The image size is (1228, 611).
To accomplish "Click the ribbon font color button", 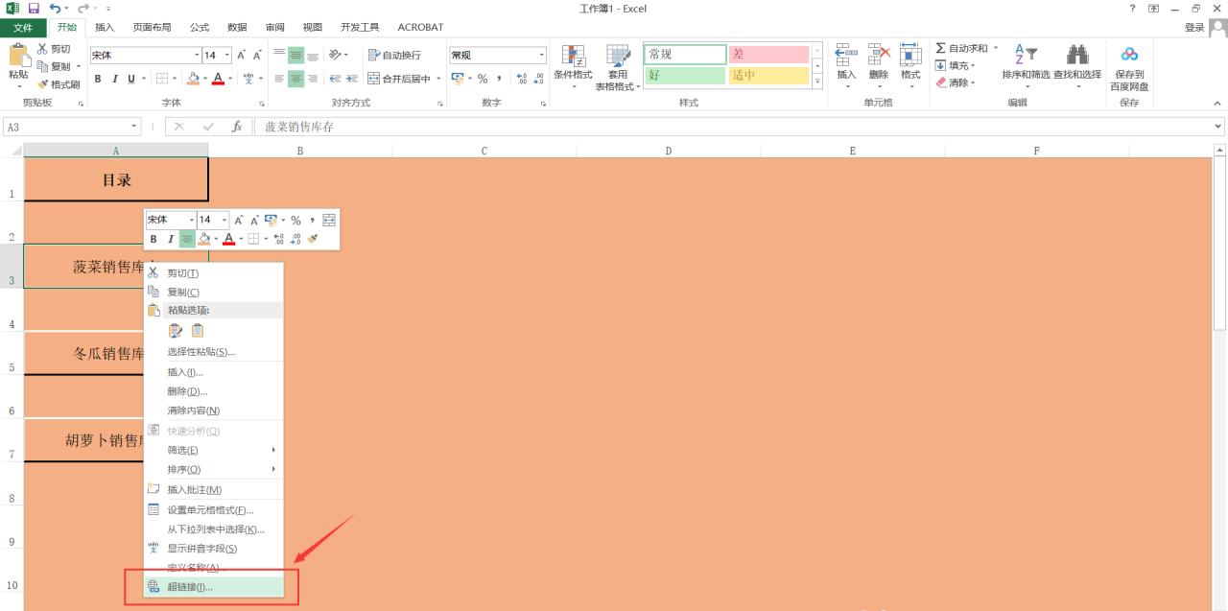I will pos(218,79).
